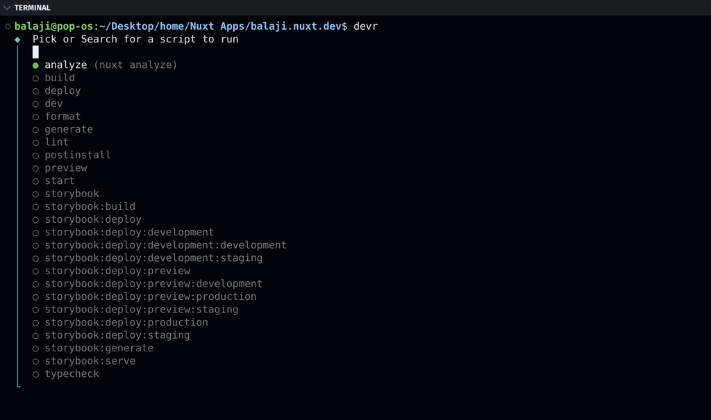Select the typecheck script entry
Viewport: 711px width, 420px height.
[72, 373]
